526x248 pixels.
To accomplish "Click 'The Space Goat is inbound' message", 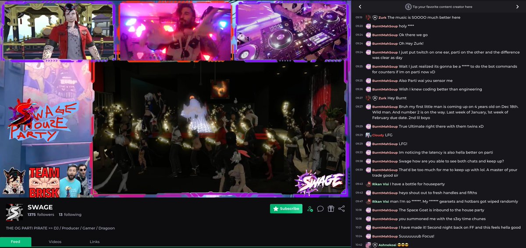I will [441, 210].
